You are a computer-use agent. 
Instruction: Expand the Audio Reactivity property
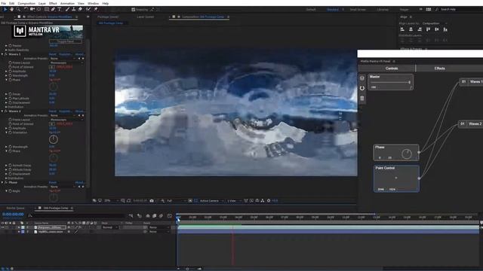tap(6, 50)
